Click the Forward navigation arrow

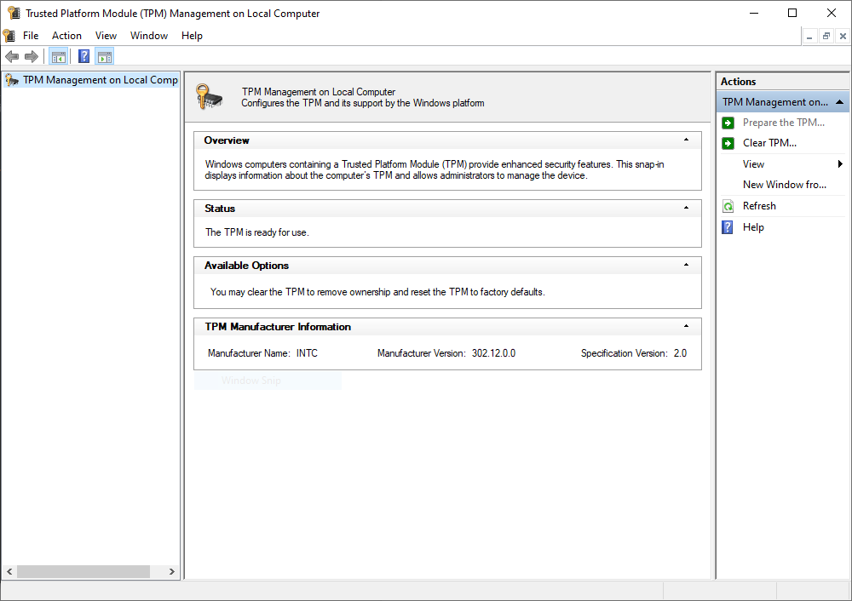click(32, 56)
